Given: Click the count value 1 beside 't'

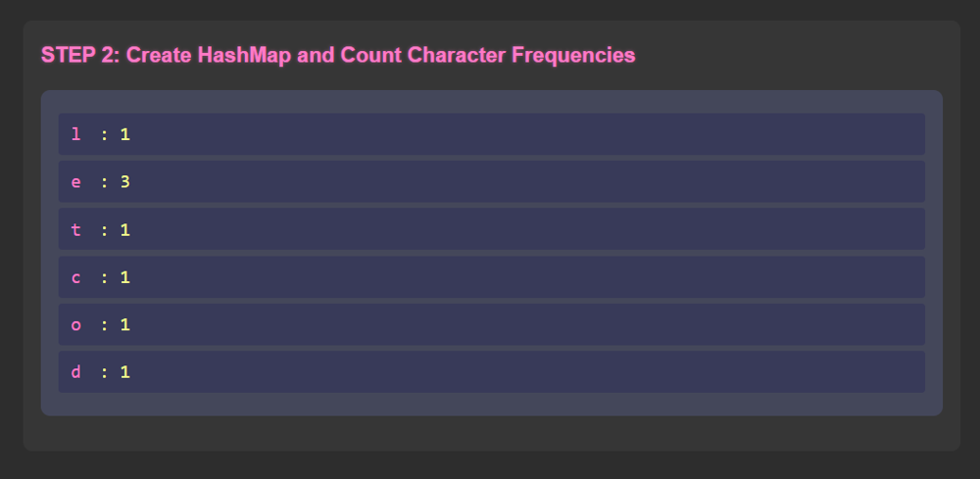Looking at the screenshot, I should [125, 229].
